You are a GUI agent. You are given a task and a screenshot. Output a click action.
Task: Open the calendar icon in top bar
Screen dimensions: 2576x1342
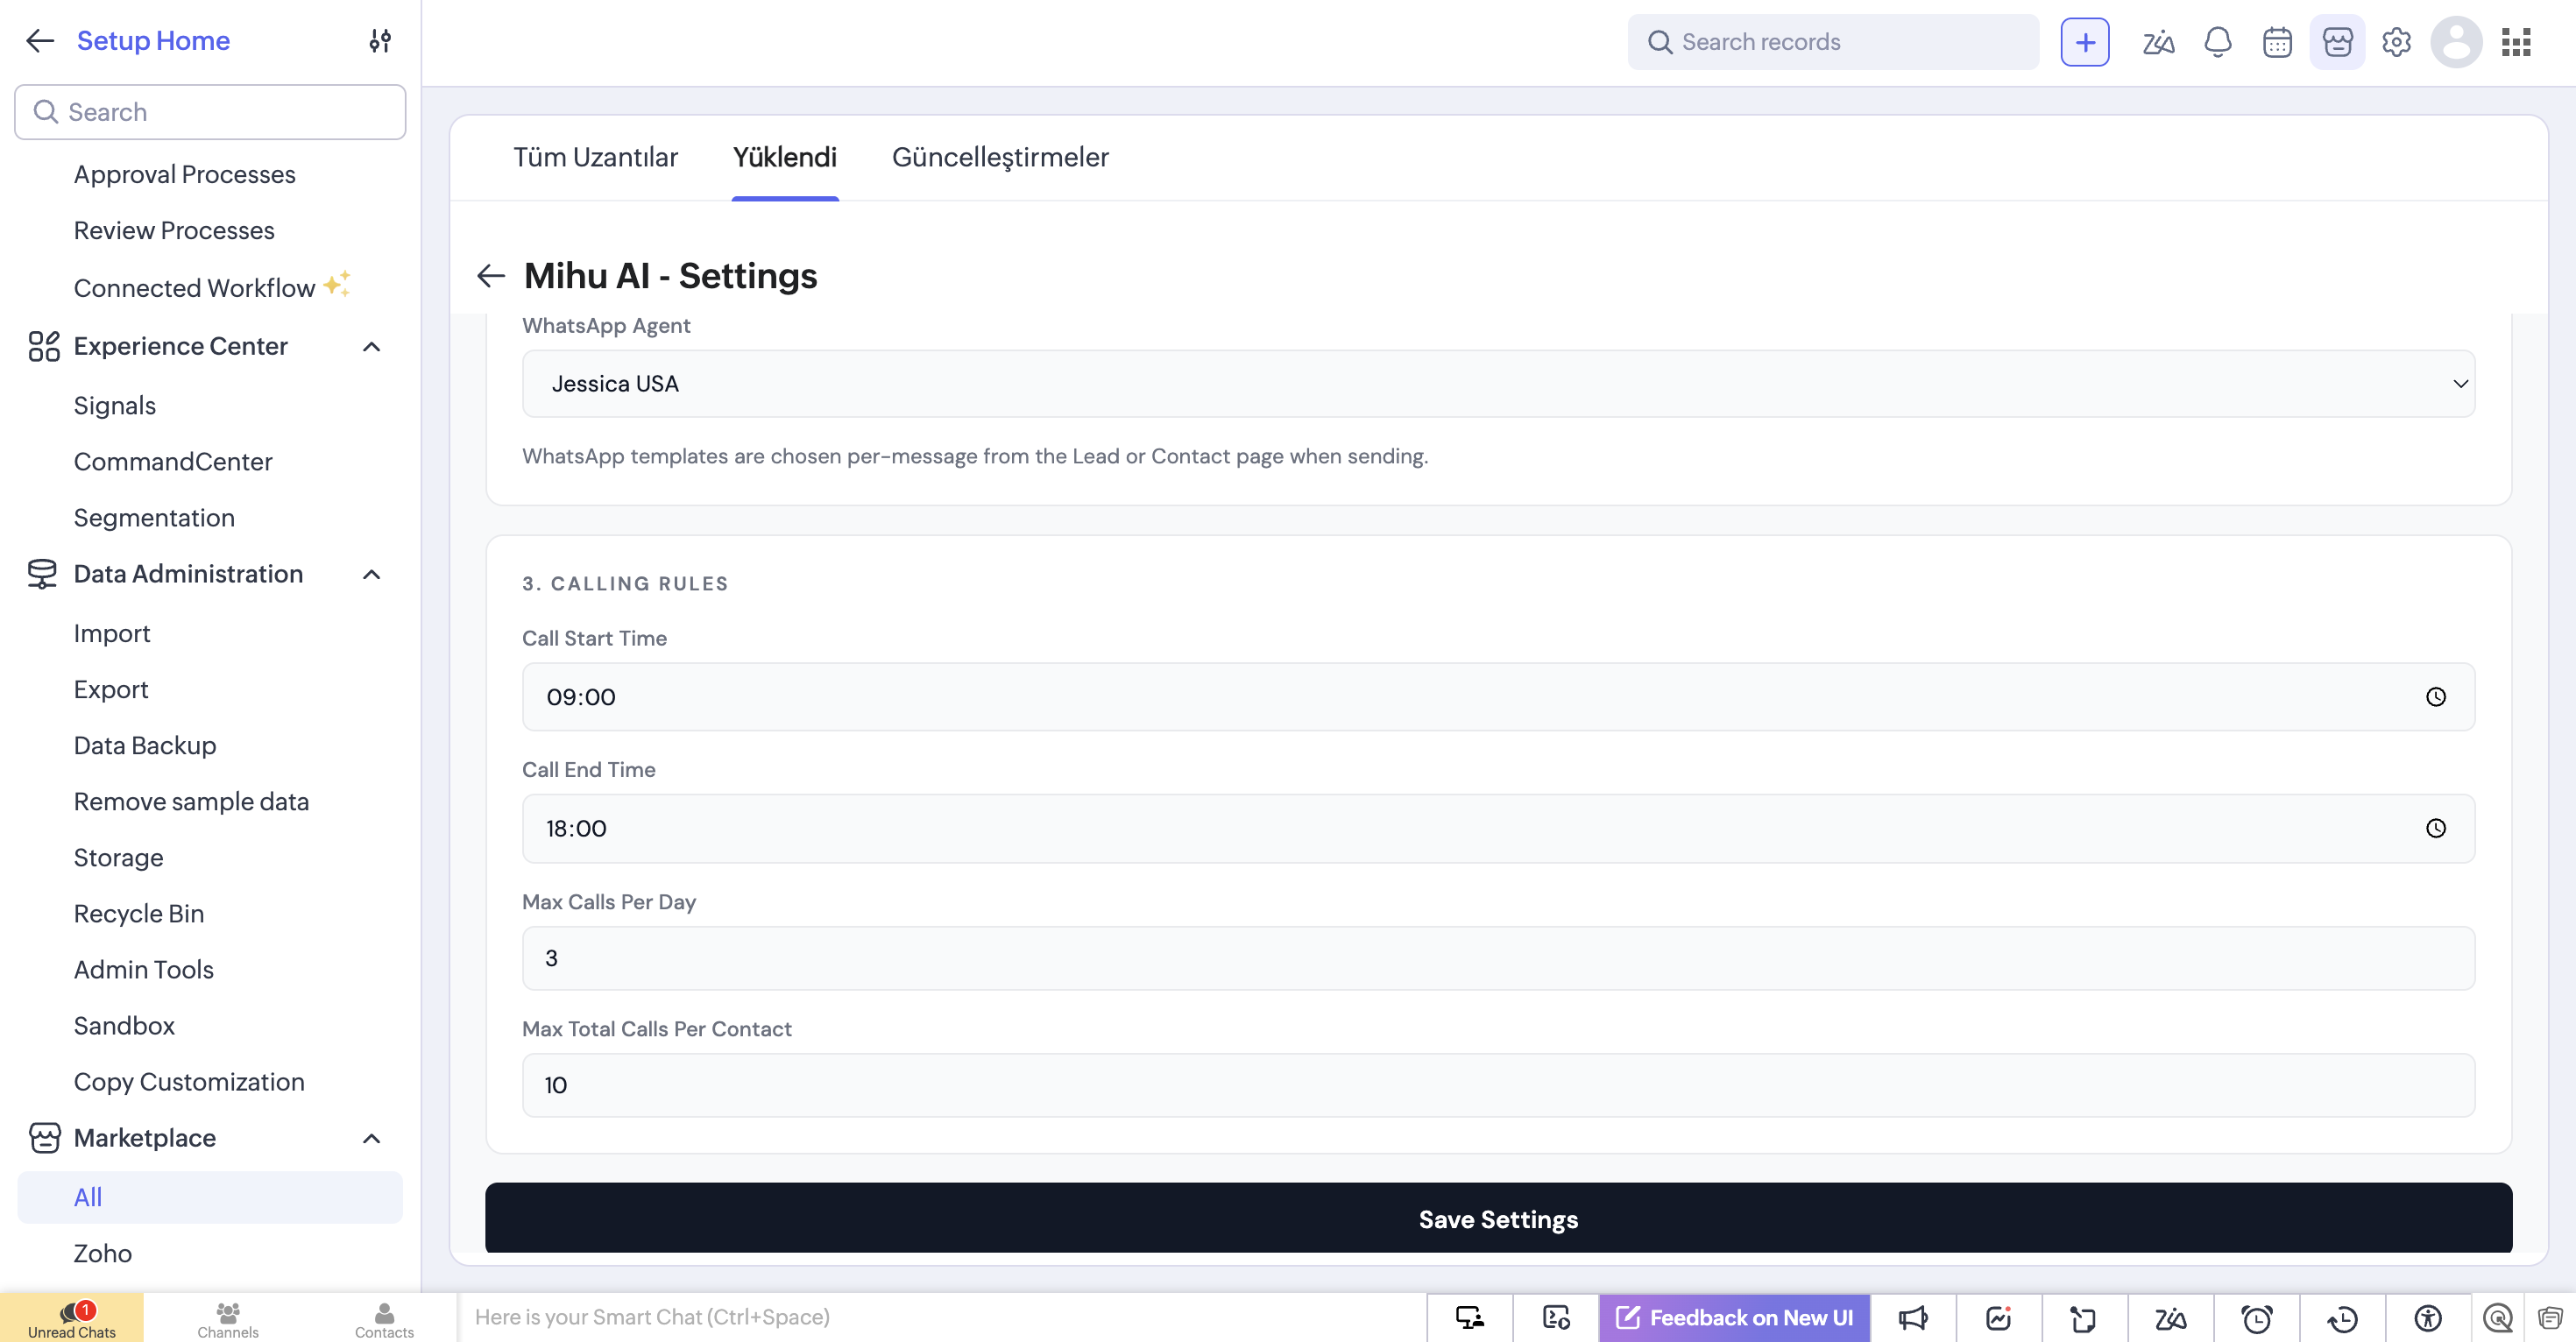click(2278, 42)
